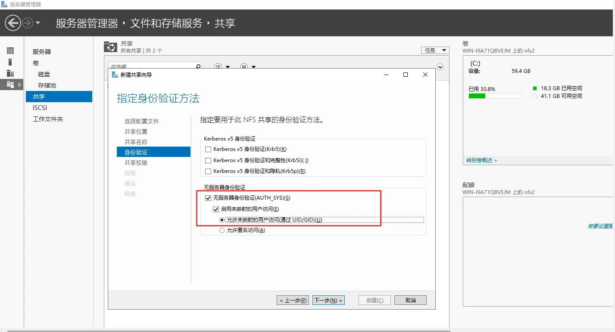615x332 pixels.
Task: Select 允许未映射的用户访问(通过 UID/GID) radio
Action: tap(222, 220)
